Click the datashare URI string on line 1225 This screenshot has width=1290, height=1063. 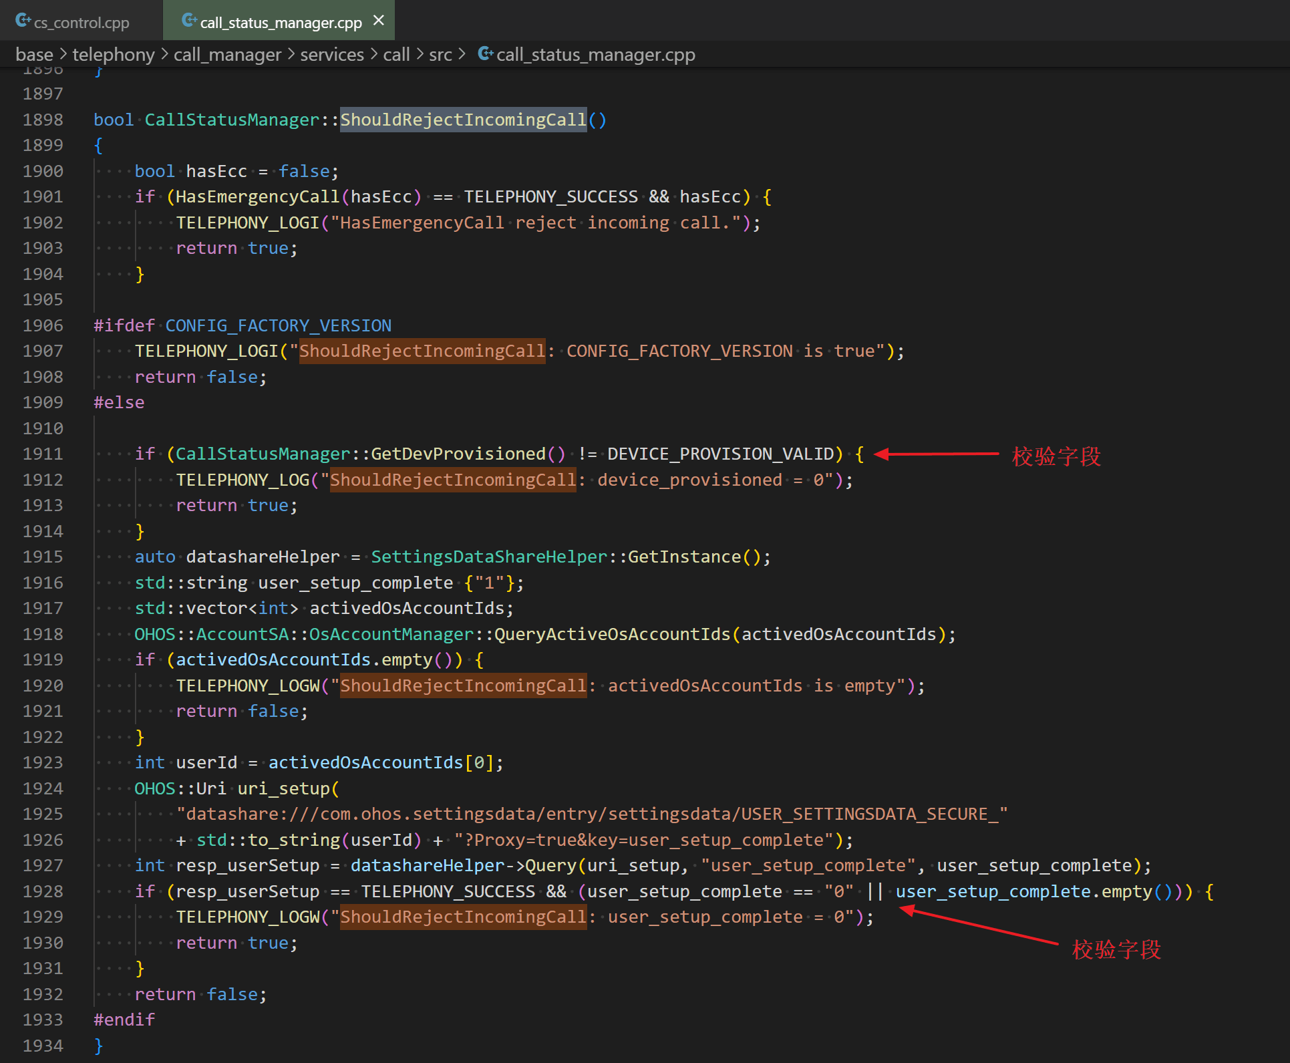click(x=592, y=814)
